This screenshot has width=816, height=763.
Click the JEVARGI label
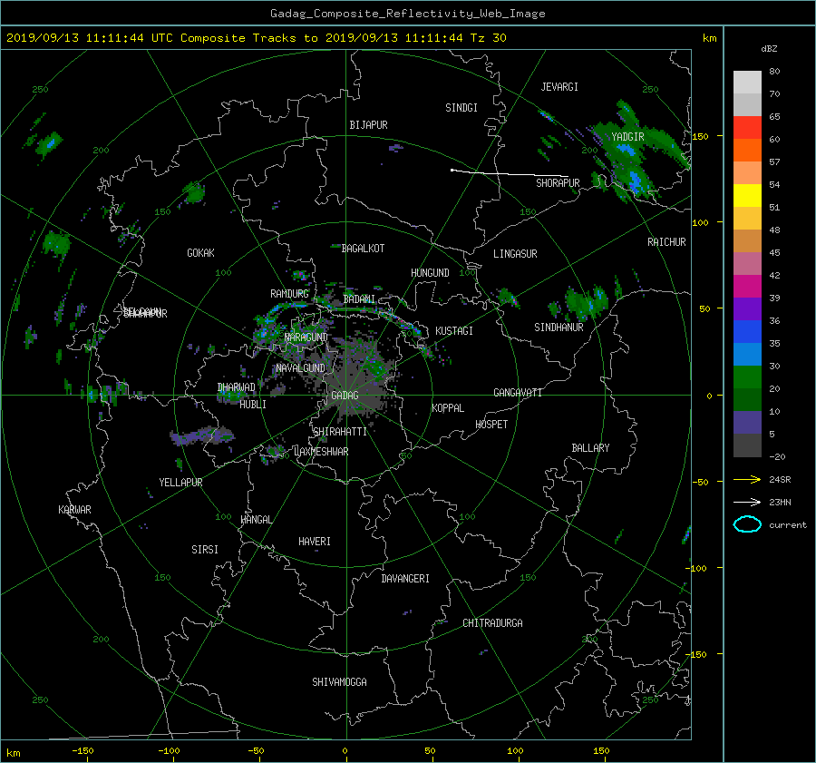pyautogui.click(x=559, y=87)
